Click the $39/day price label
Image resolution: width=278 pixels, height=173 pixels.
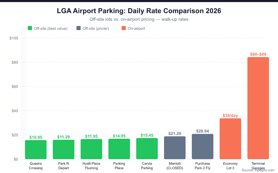[x=230, y=116]
